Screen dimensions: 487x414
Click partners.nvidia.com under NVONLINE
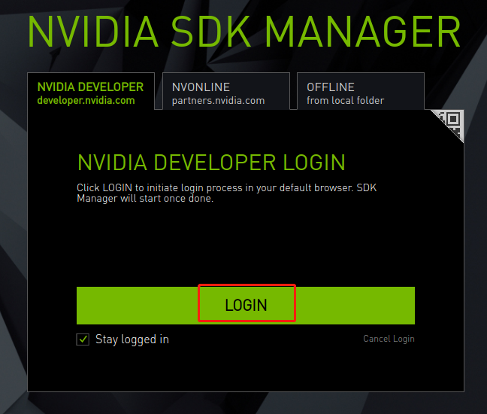[x=218, y=100]
